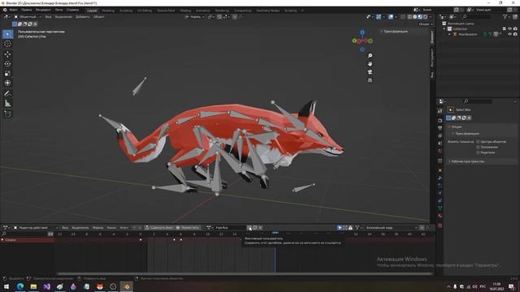This screenshot has height=292, width=520.
Task: Switch perspective/orthographic view icon
Action: tap(370, 80)
